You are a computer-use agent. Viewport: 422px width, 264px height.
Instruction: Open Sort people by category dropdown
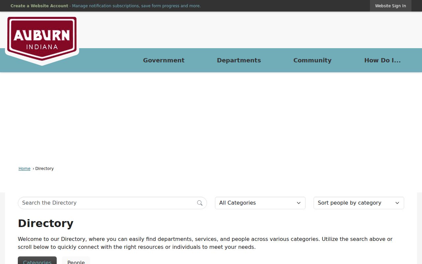tap(359, 203)
